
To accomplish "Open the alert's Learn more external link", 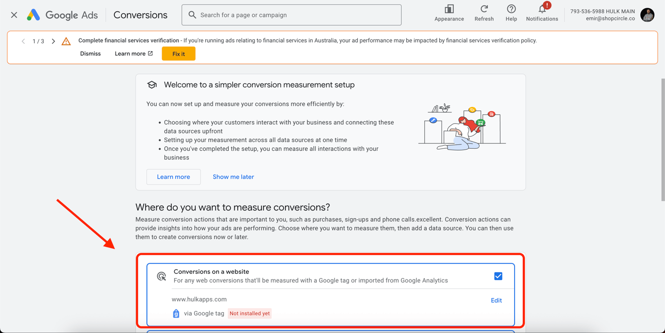I will [x=133, y=53].
